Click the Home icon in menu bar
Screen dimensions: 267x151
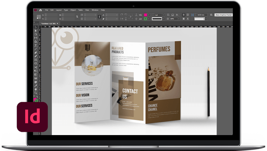[40, 10]
